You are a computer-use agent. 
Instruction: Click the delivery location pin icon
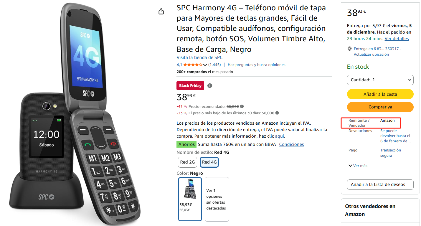[x=349, y=49]
